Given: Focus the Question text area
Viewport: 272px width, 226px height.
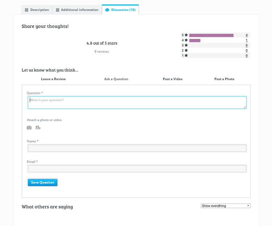Looking at the screenshot, I should pyautogui.click(x=137, y=102).
